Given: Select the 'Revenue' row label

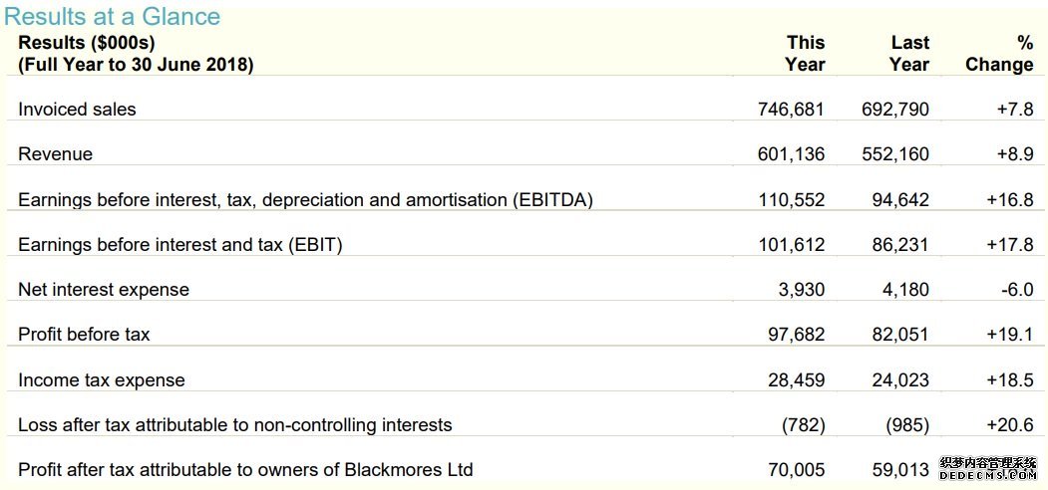Looking at the screenshot, I should tap(56, 154).
